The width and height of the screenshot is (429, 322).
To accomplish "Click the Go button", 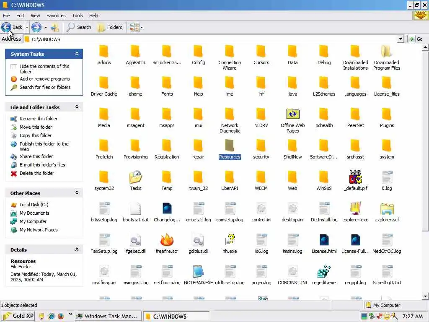I will pyautogui.click(x=415, y=39).
